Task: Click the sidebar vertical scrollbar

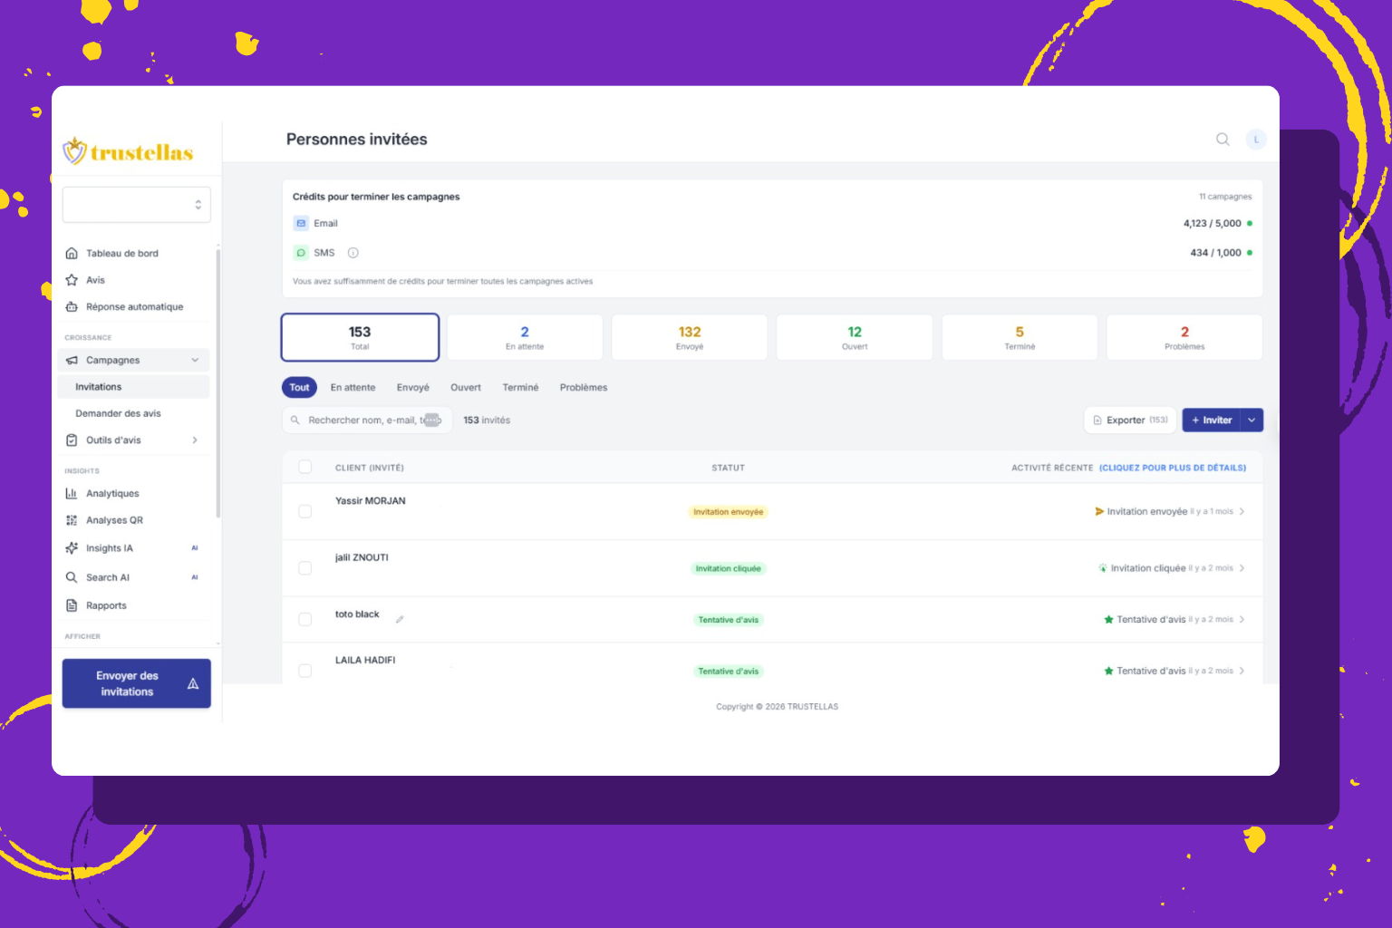Action: 217,381
